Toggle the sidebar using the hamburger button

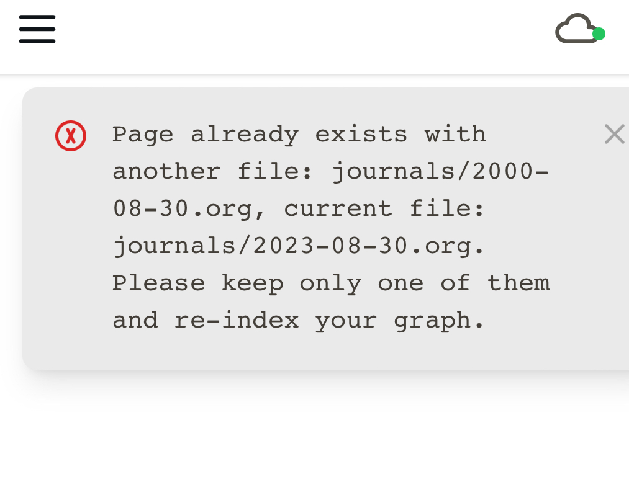click(x=37, y=29)
